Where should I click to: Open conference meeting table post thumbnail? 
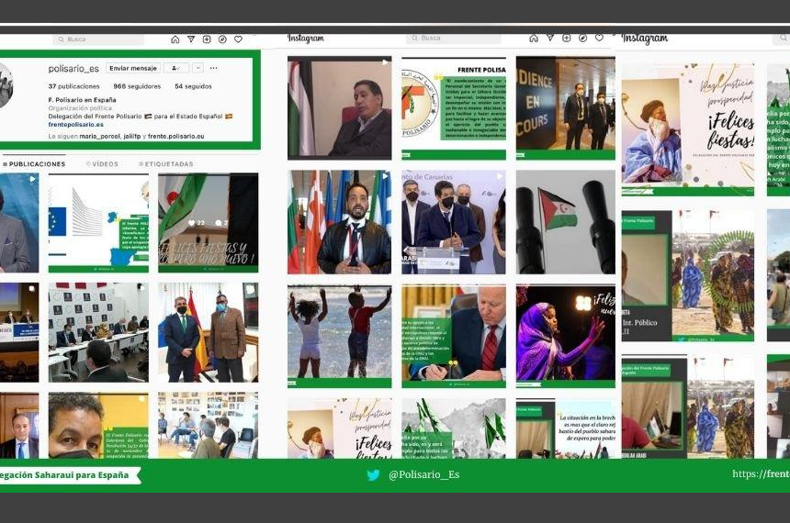98,332
